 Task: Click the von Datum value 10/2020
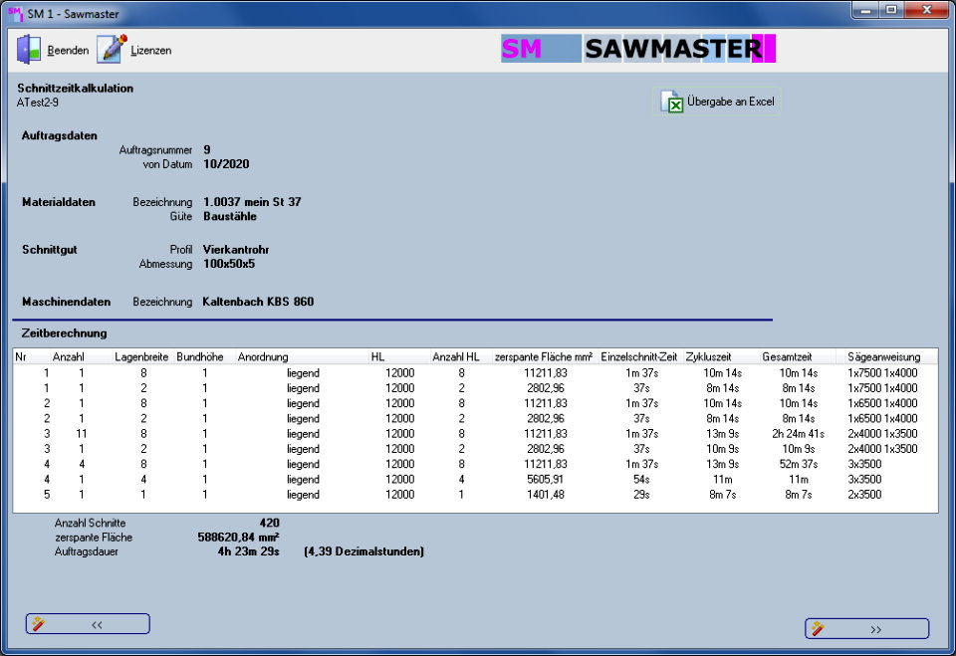coord(226,163)
